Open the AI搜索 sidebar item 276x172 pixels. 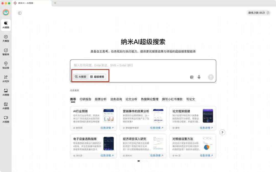point(6,25)
